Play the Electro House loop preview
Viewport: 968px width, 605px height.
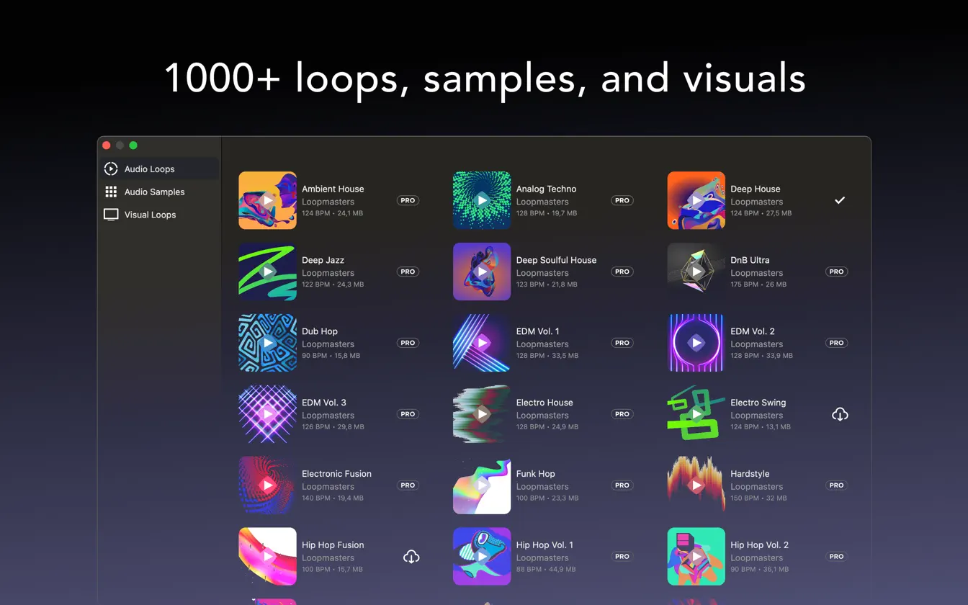482,414
